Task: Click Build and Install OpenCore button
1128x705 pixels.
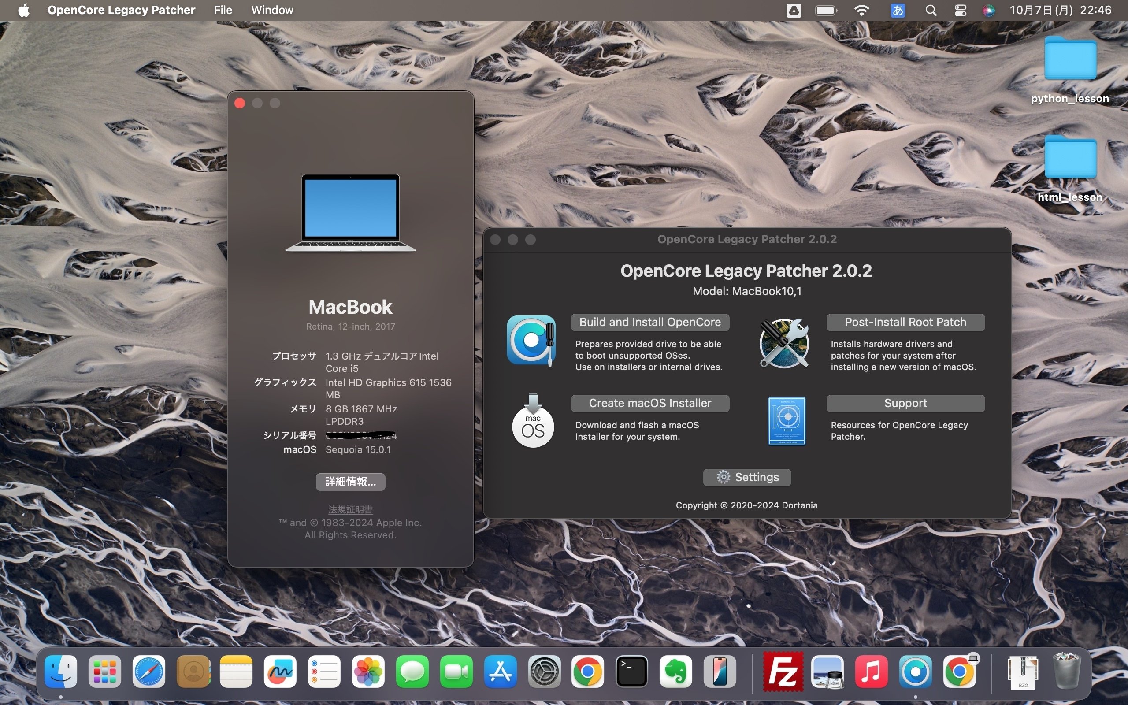Action: 650,322
